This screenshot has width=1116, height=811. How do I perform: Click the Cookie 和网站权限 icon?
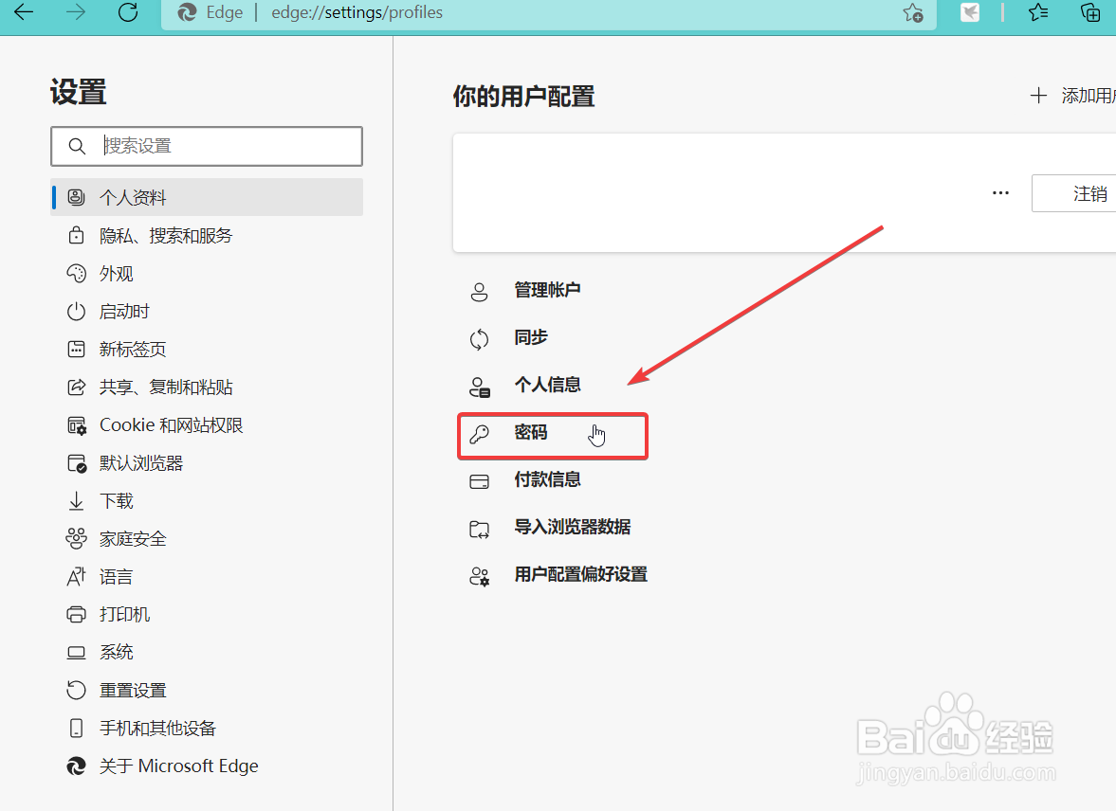pyautogui.click(x=76, y=424)
